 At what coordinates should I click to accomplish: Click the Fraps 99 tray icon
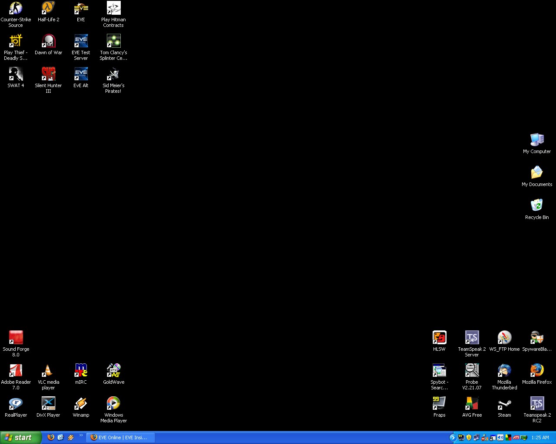(461, 437)
